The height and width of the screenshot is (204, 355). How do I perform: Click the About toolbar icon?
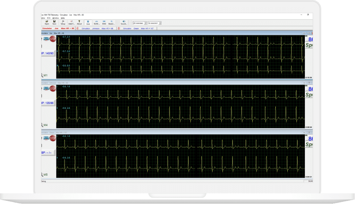pyautogui.click(x=79, y=22)
